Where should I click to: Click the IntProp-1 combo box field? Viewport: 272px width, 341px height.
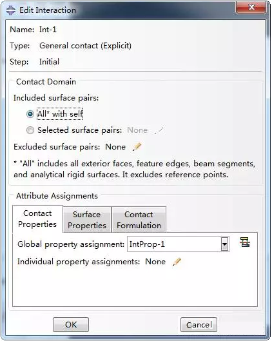(x=178, y=244)
